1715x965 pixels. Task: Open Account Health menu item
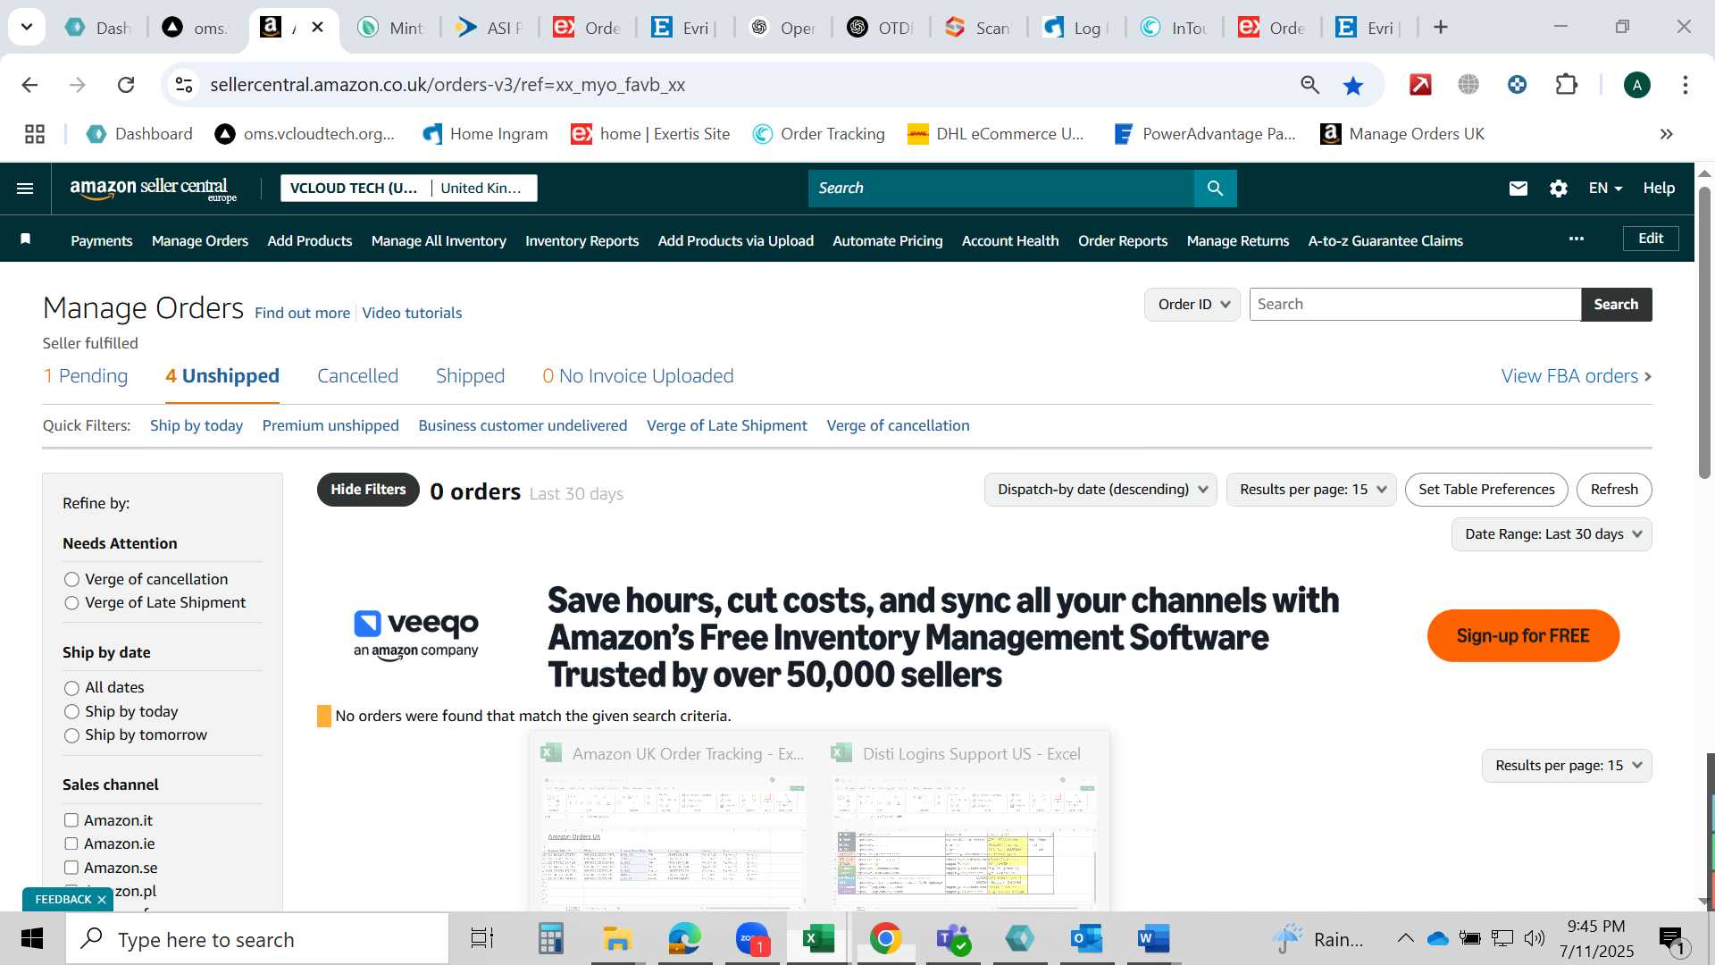[x=1010, y=240]
